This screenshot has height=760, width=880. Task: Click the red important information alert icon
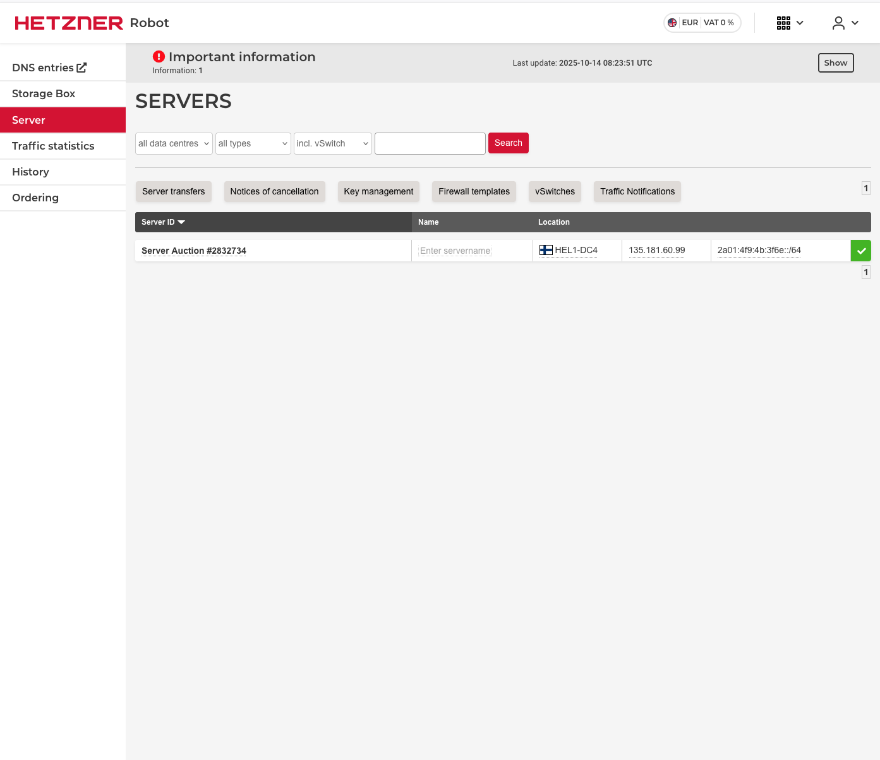point(159,57)
